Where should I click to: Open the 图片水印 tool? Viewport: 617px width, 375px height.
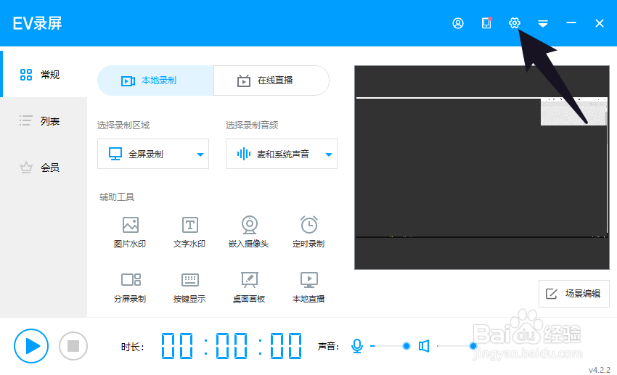coord(130,232)
